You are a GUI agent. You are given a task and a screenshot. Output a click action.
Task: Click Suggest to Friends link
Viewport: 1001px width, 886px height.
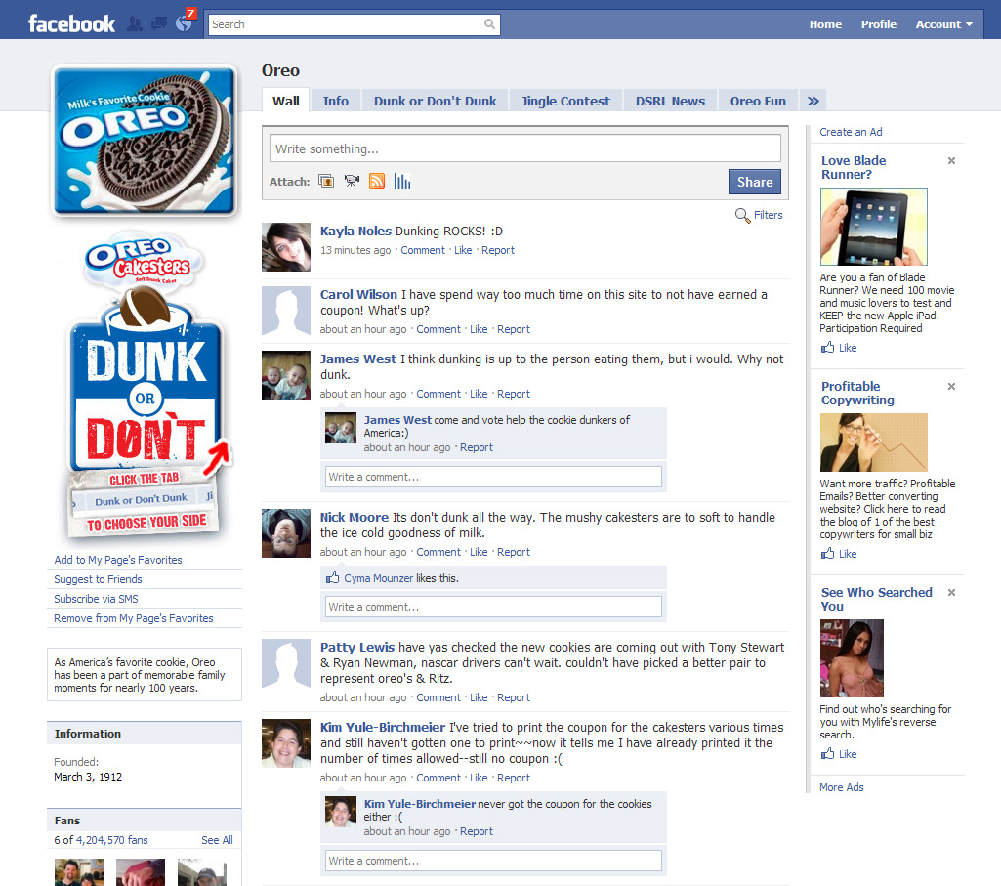click(x=98, y=579)
